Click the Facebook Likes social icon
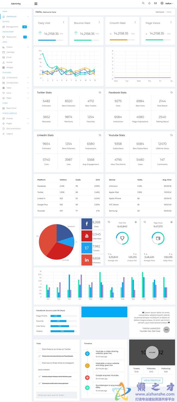This screenshot has width=177, height=402. (87, 224)
